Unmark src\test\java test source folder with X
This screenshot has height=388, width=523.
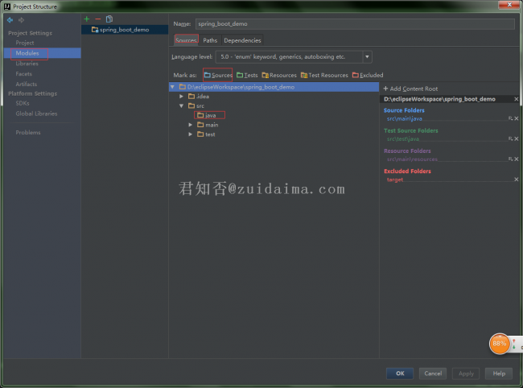[517, 138]
